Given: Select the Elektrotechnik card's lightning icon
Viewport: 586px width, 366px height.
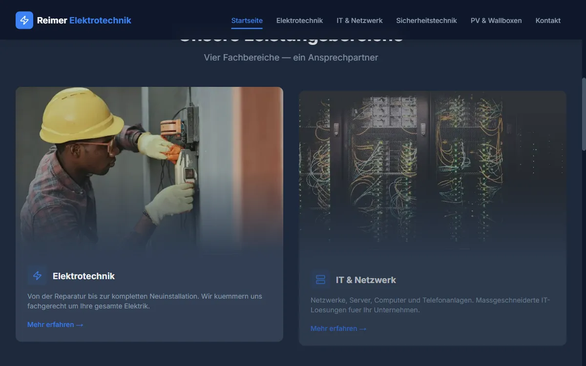Looking at the screenshot, I should pyautogui.click(x=37, y=276).
